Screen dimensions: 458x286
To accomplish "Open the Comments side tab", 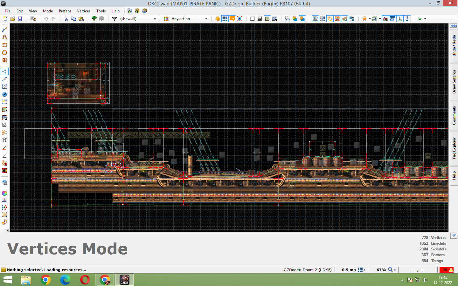I will click(x=454, y=115).
